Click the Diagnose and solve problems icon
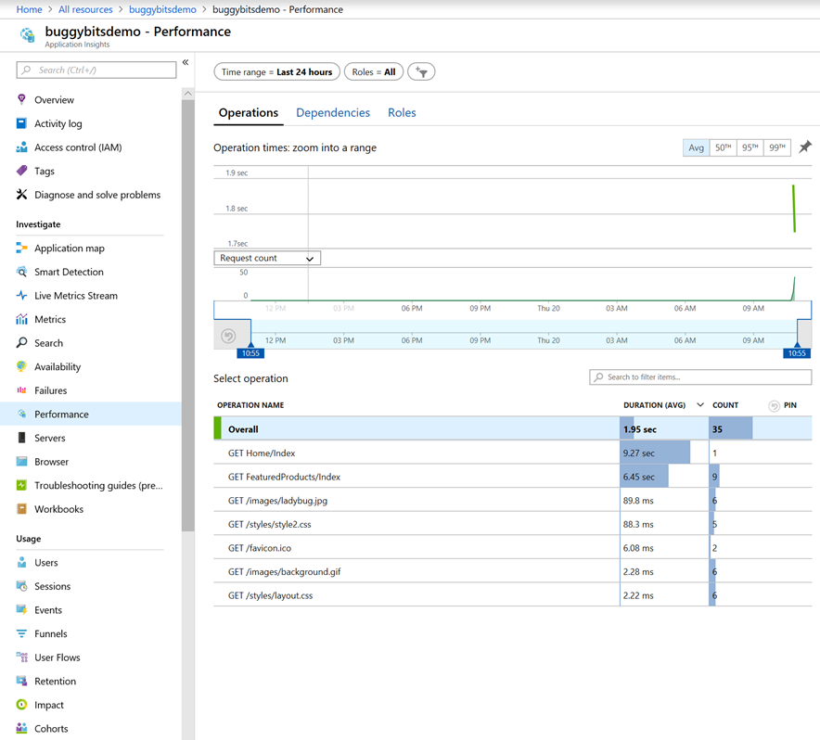Screen dimensions: 820x740 coord(21,195)
